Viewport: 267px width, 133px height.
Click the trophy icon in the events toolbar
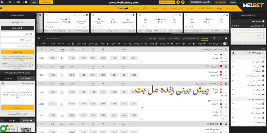[x=214, y=38]
